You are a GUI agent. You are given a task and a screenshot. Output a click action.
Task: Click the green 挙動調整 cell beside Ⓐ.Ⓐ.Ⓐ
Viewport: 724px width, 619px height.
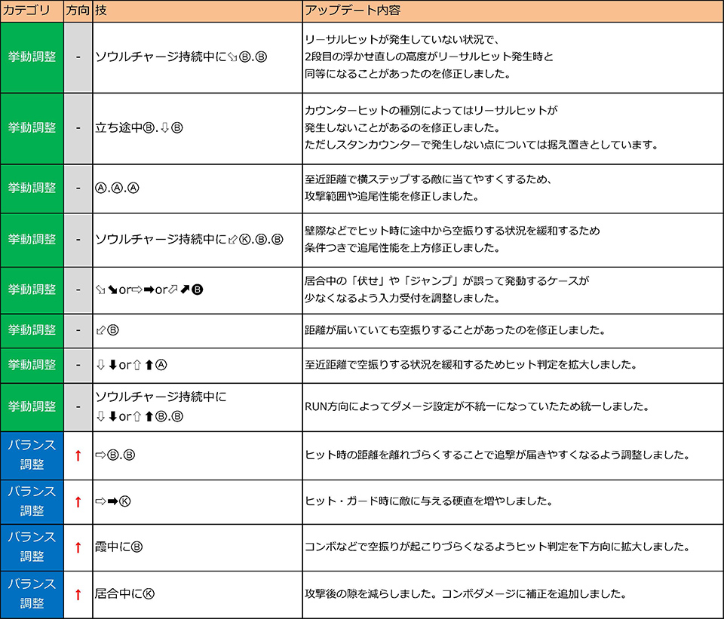tap(32, 188)
